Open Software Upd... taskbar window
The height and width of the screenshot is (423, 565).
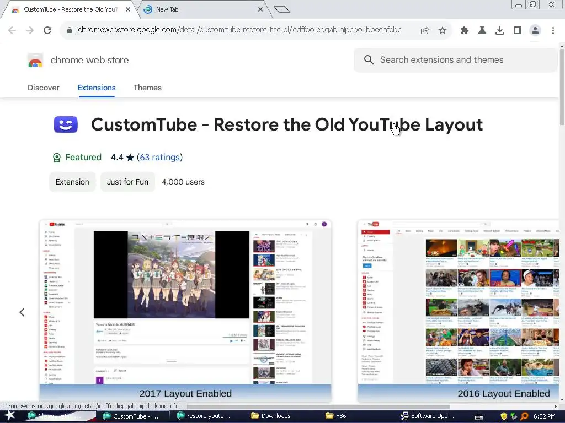[428, 416]
